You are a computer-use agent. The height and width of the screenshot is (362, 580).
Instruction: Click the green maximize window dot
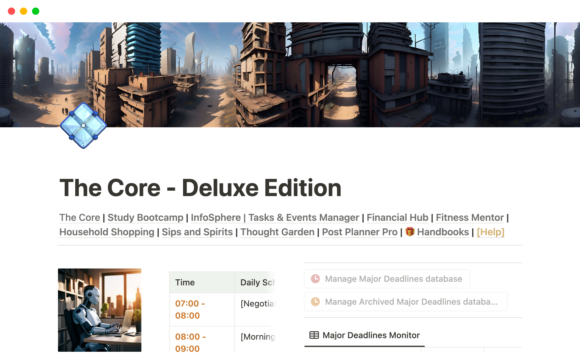(36, 11)
